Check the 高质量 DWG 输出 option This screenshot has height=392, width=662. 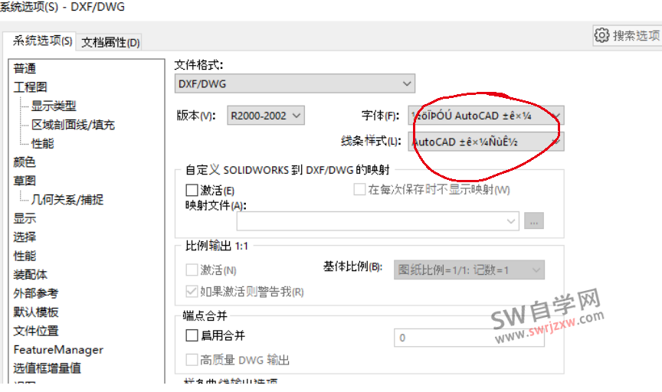click(x=192, y=360)
